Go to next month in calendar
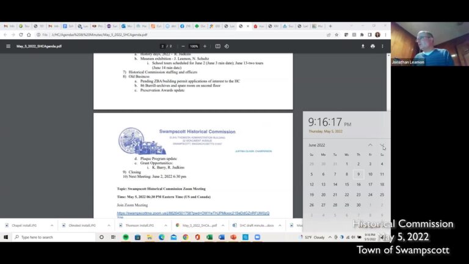 click(x=382, y=145)
